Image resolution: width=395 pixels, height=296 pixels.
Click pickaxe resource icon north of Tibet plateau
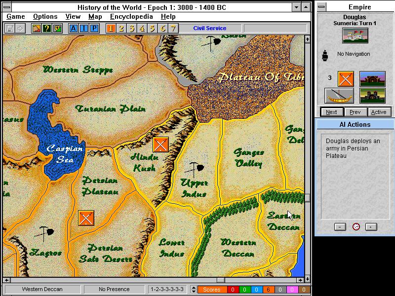211,43
